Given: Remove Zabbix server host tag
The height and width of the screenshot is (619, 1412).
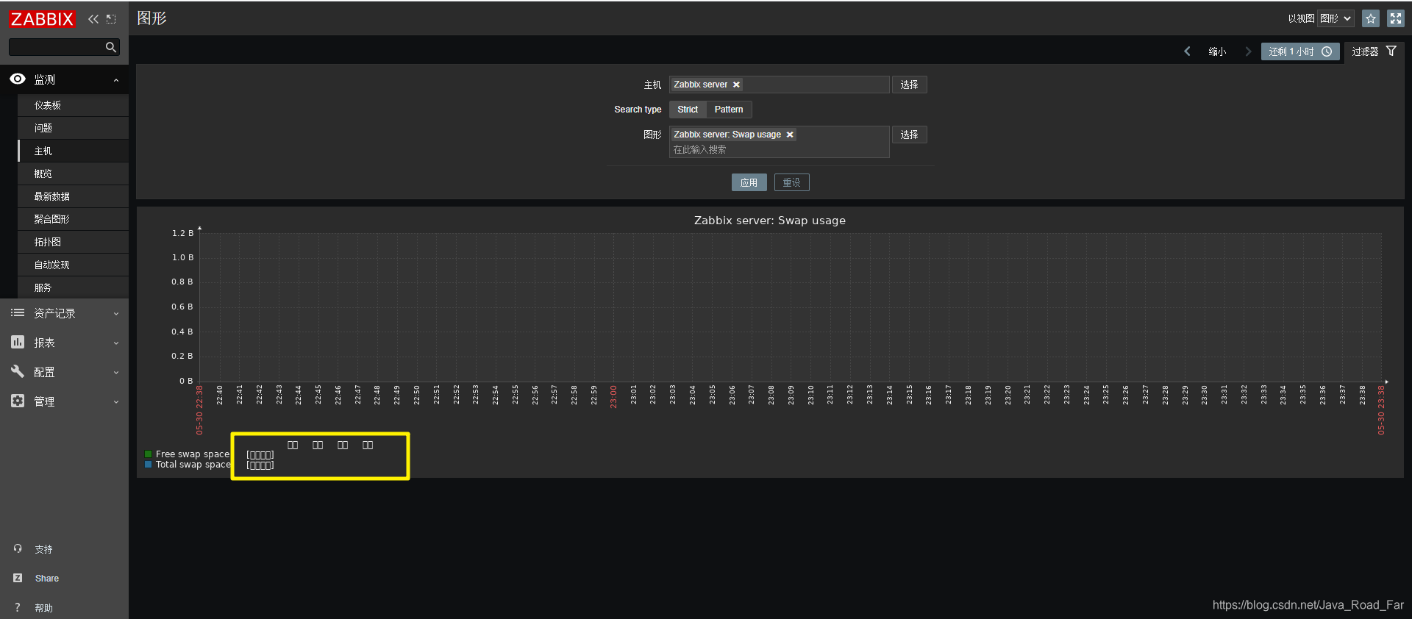Looking at the screenshot, I should click(736, 85).
